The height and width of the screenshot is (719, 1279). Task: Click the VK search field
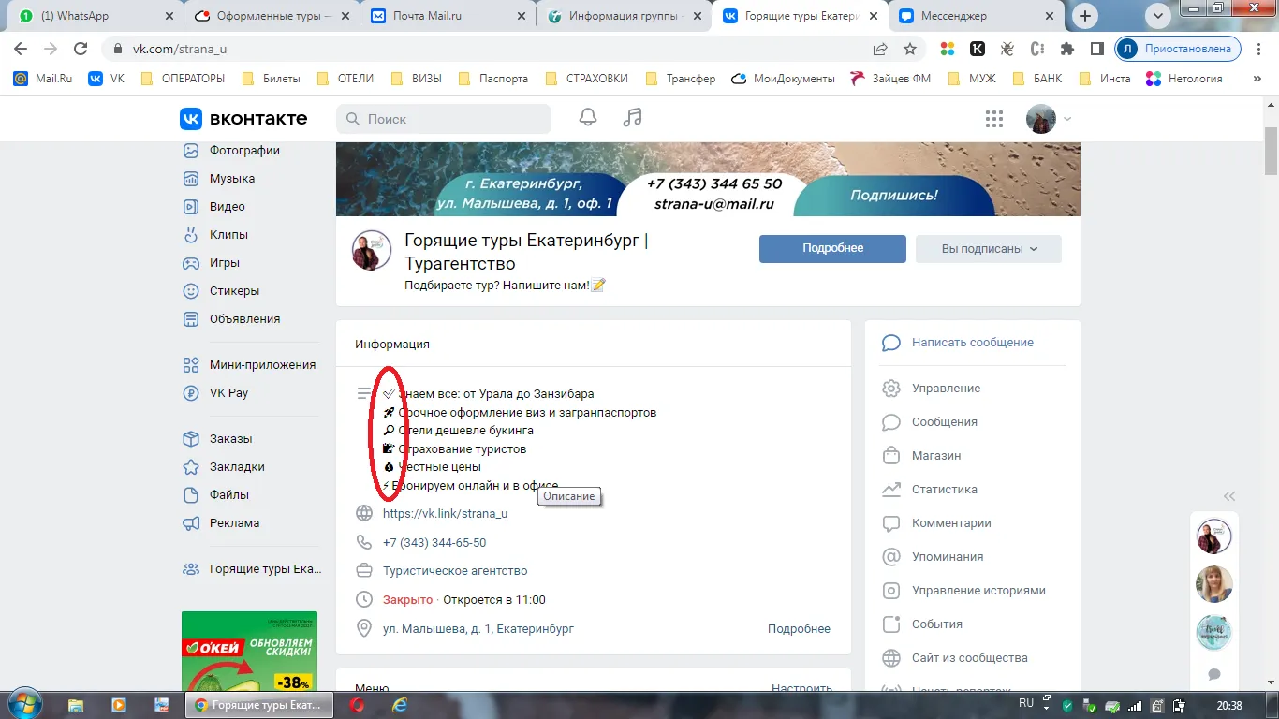tap(444, 119)
